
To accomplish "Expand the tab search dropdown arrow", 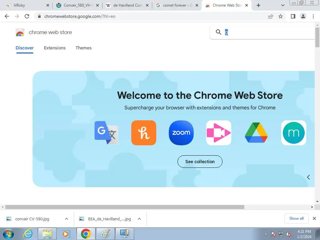I will point(282,5).
